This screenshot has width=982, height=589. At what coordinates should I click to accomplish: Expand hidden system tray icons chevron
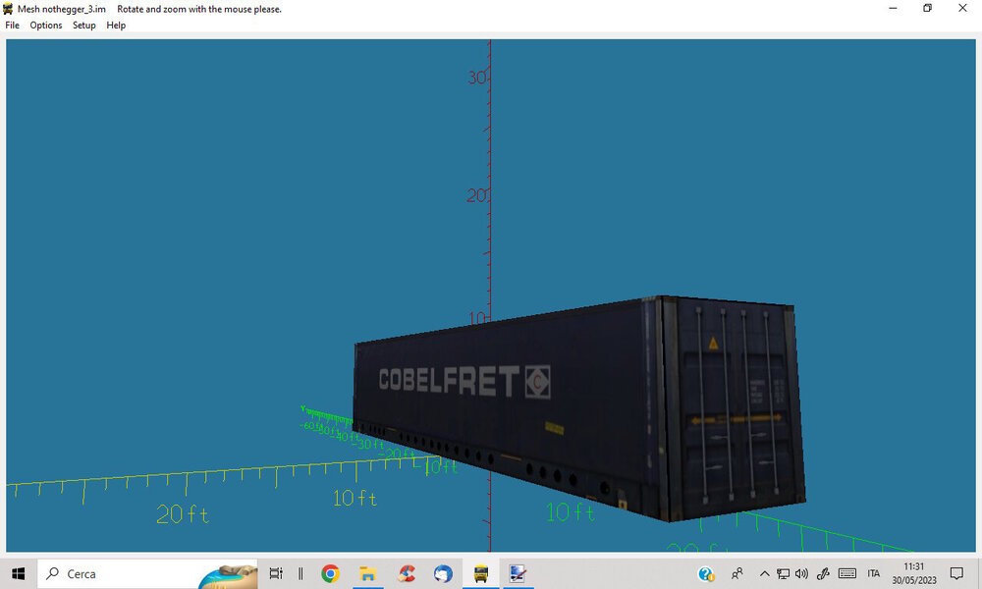pyautogui.click(x=765, y=573)
